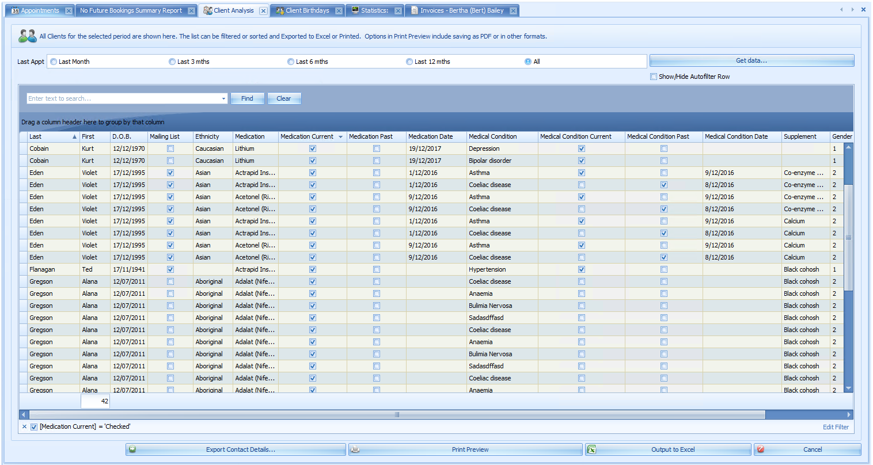Viewport: 873px width, 465px height.
Task: Remove the Medication Current filter with the X icon
Action: tap(24, 426)
